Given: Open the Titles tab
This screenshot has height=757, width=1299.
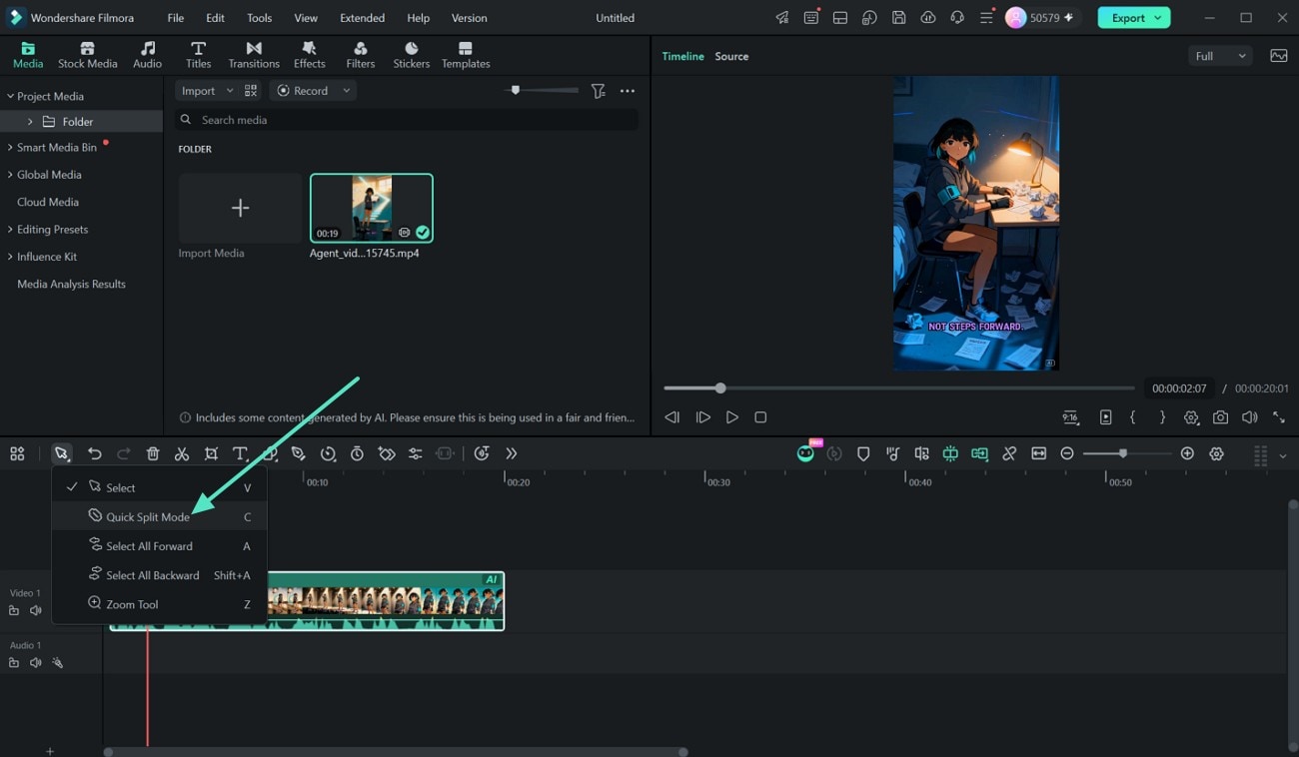Looking at the screenshot, I should pyautogui.click(x=198, y=55).
